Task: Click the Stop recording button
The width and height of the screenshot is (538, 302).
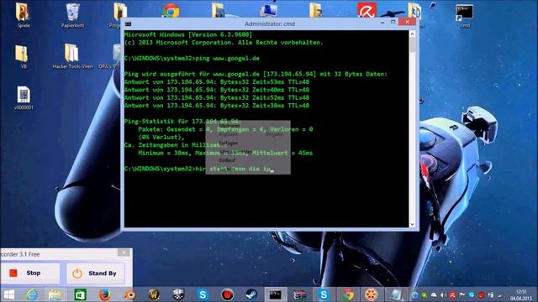Action: pos(30,273)
